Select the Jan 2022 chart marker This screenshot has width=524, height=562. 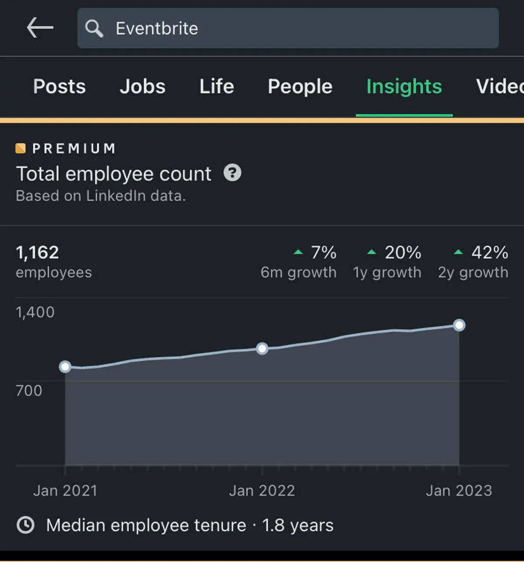click(x=262, y=348)
